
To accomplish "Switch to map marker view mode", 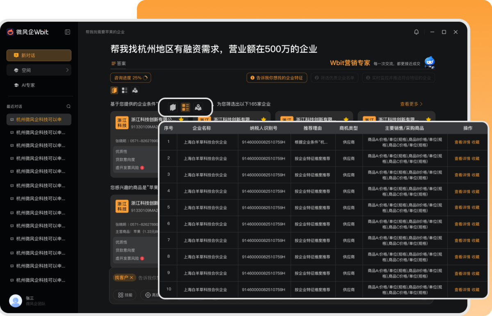I will coord(198,107).
